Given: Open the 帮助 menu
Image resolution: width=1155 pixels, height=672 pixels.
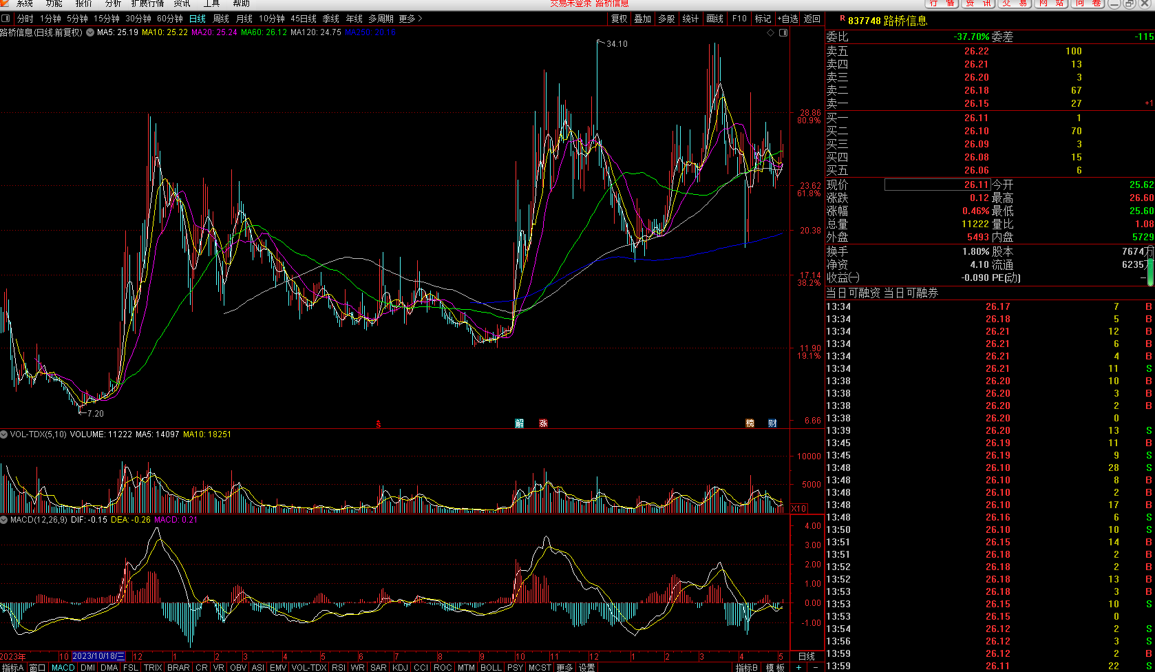Looking at the screenshot, I should point(241,3).
